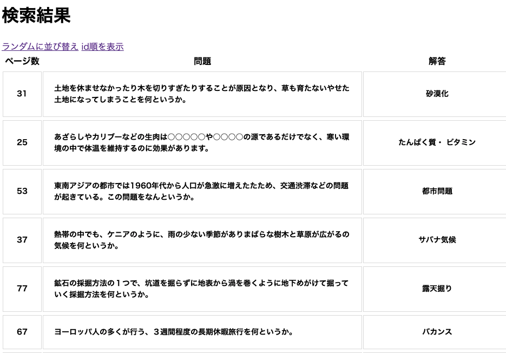This screenshot has height=353, width=506.
Task: Click the question about 砂漠化 causes
Action: click(x=202, y=94)
